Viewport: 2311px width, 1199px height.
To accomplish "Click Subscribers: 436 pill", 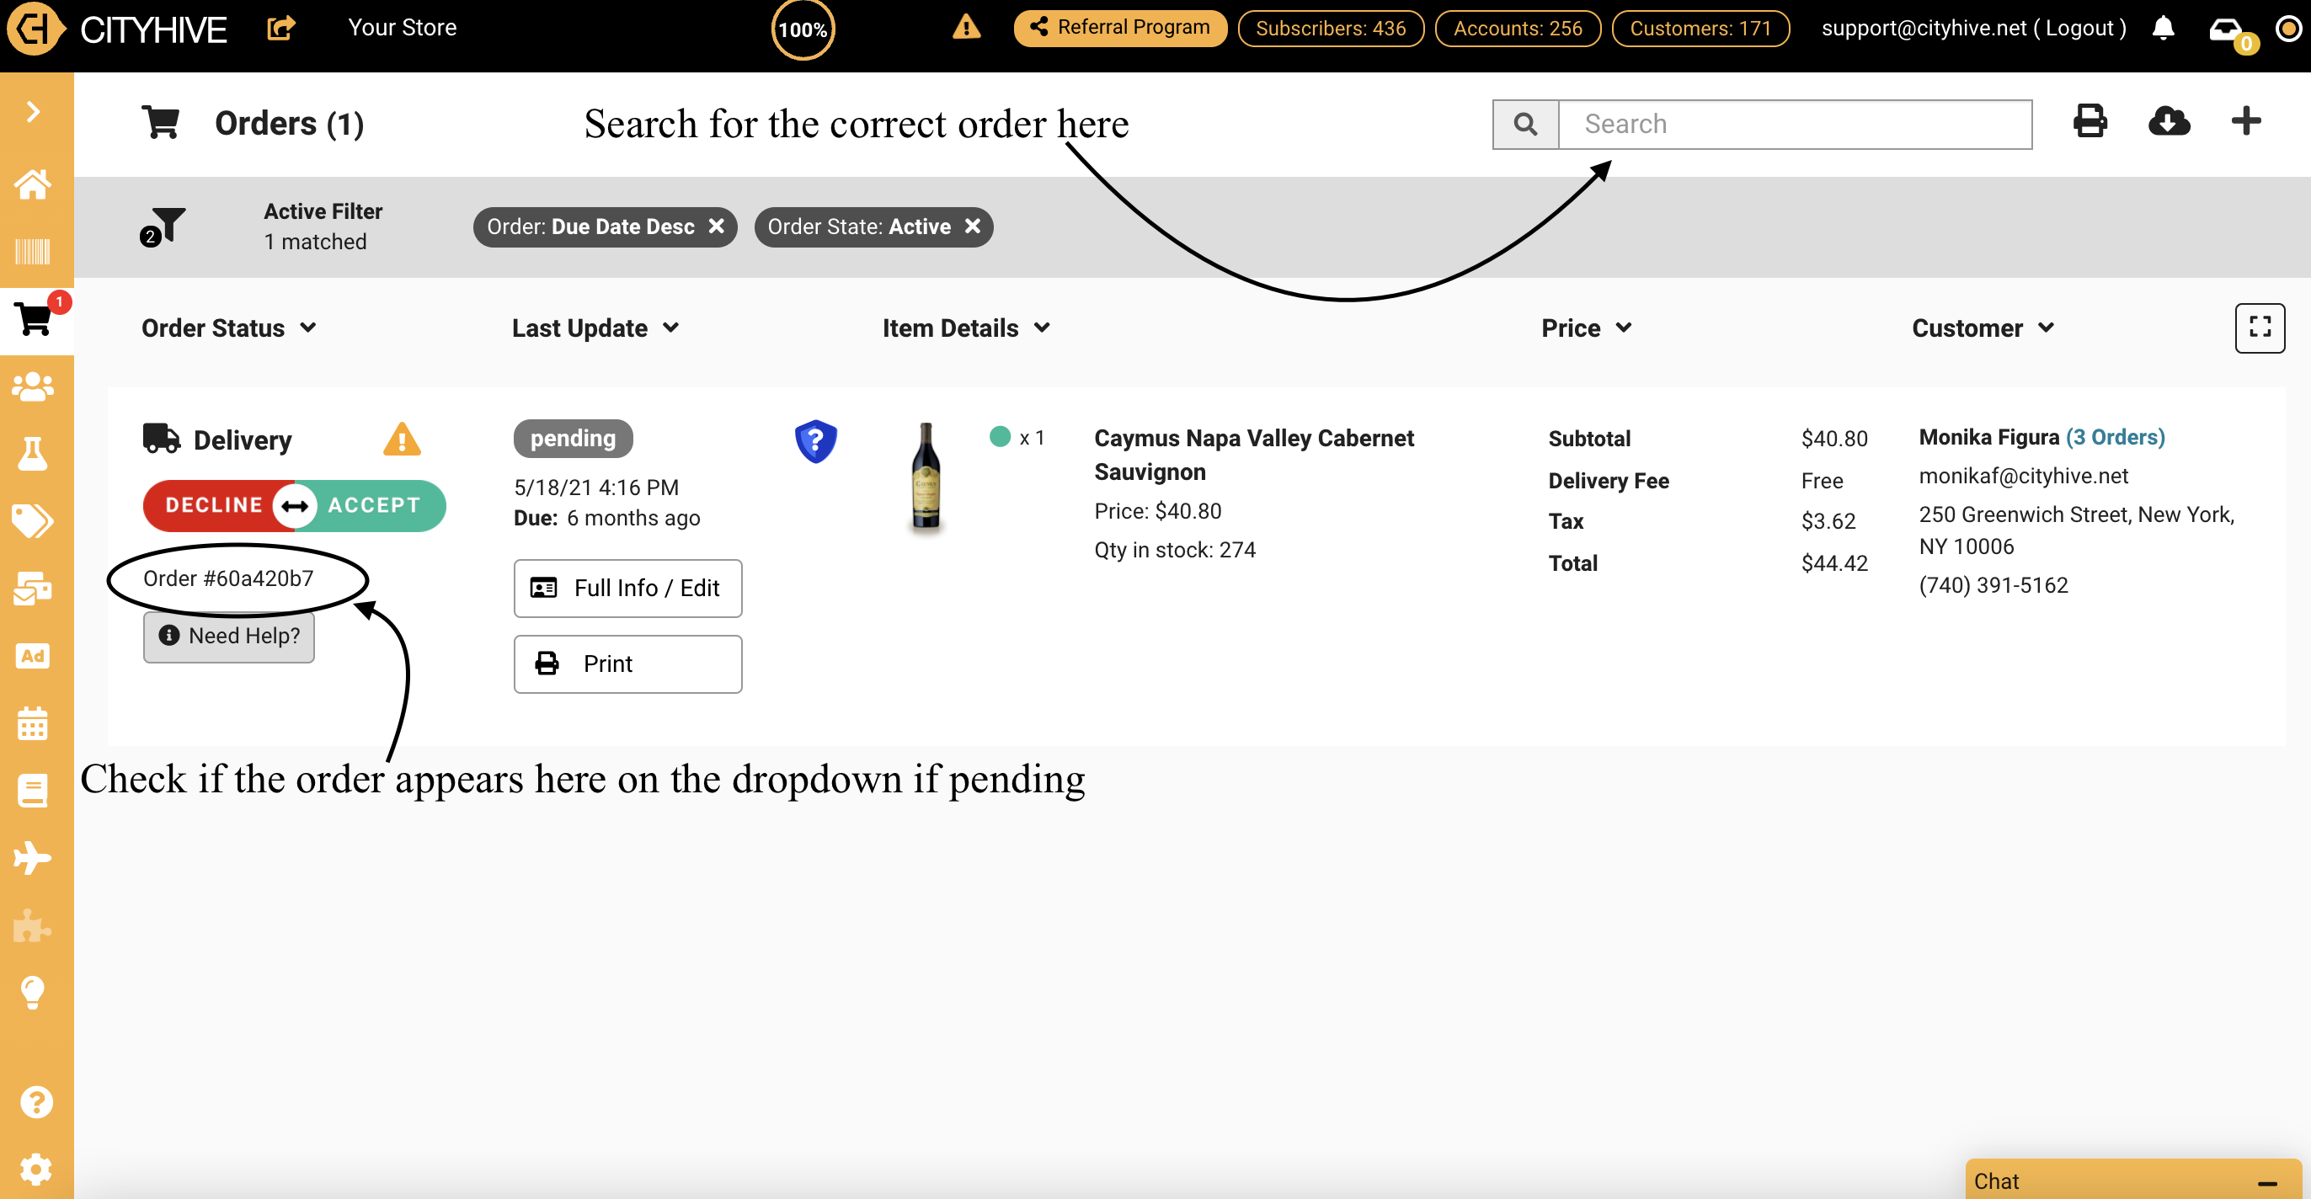I will click(1331, 29).
